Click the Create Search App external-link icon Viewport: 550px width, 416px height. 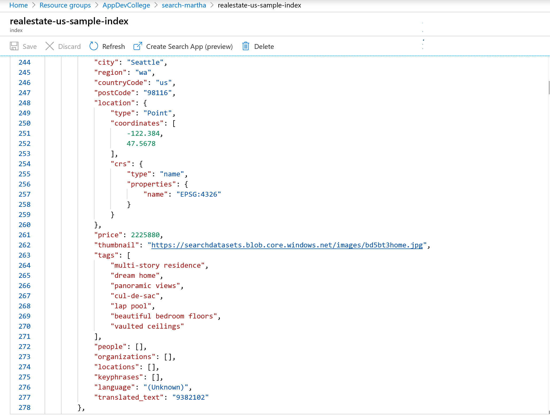pos(137,46)
